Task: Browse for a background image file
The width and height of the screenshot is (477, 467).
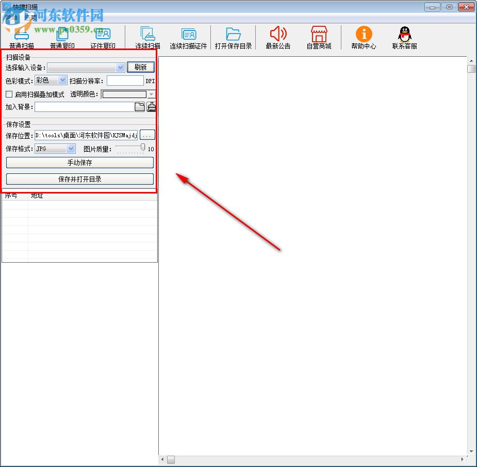Action: [x=140, y=107]
